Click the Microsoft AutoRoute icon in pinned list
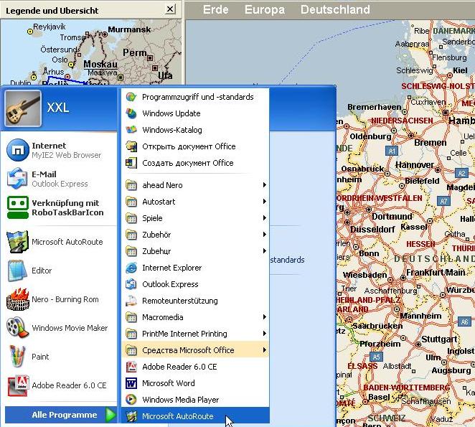The width and height of the screenshot is (475, 427). (x=18, y=242)
